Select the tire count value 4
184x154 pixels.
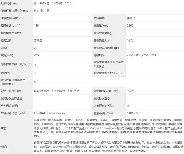pyautogui.click(x=35, y=73)
